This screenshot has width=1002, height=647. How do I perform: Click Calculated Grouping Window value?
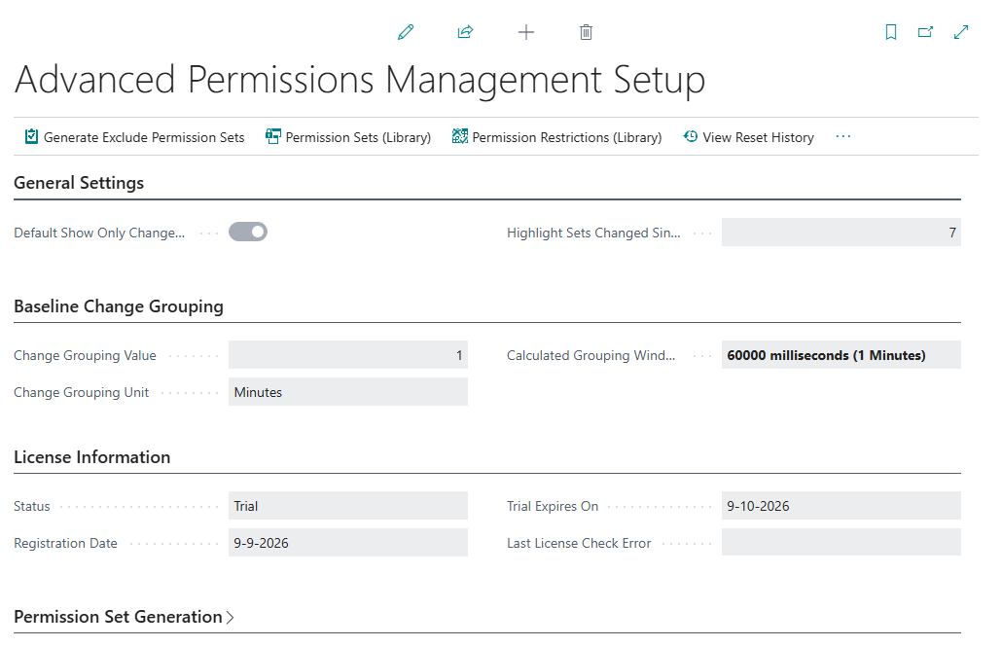(841, 355)
